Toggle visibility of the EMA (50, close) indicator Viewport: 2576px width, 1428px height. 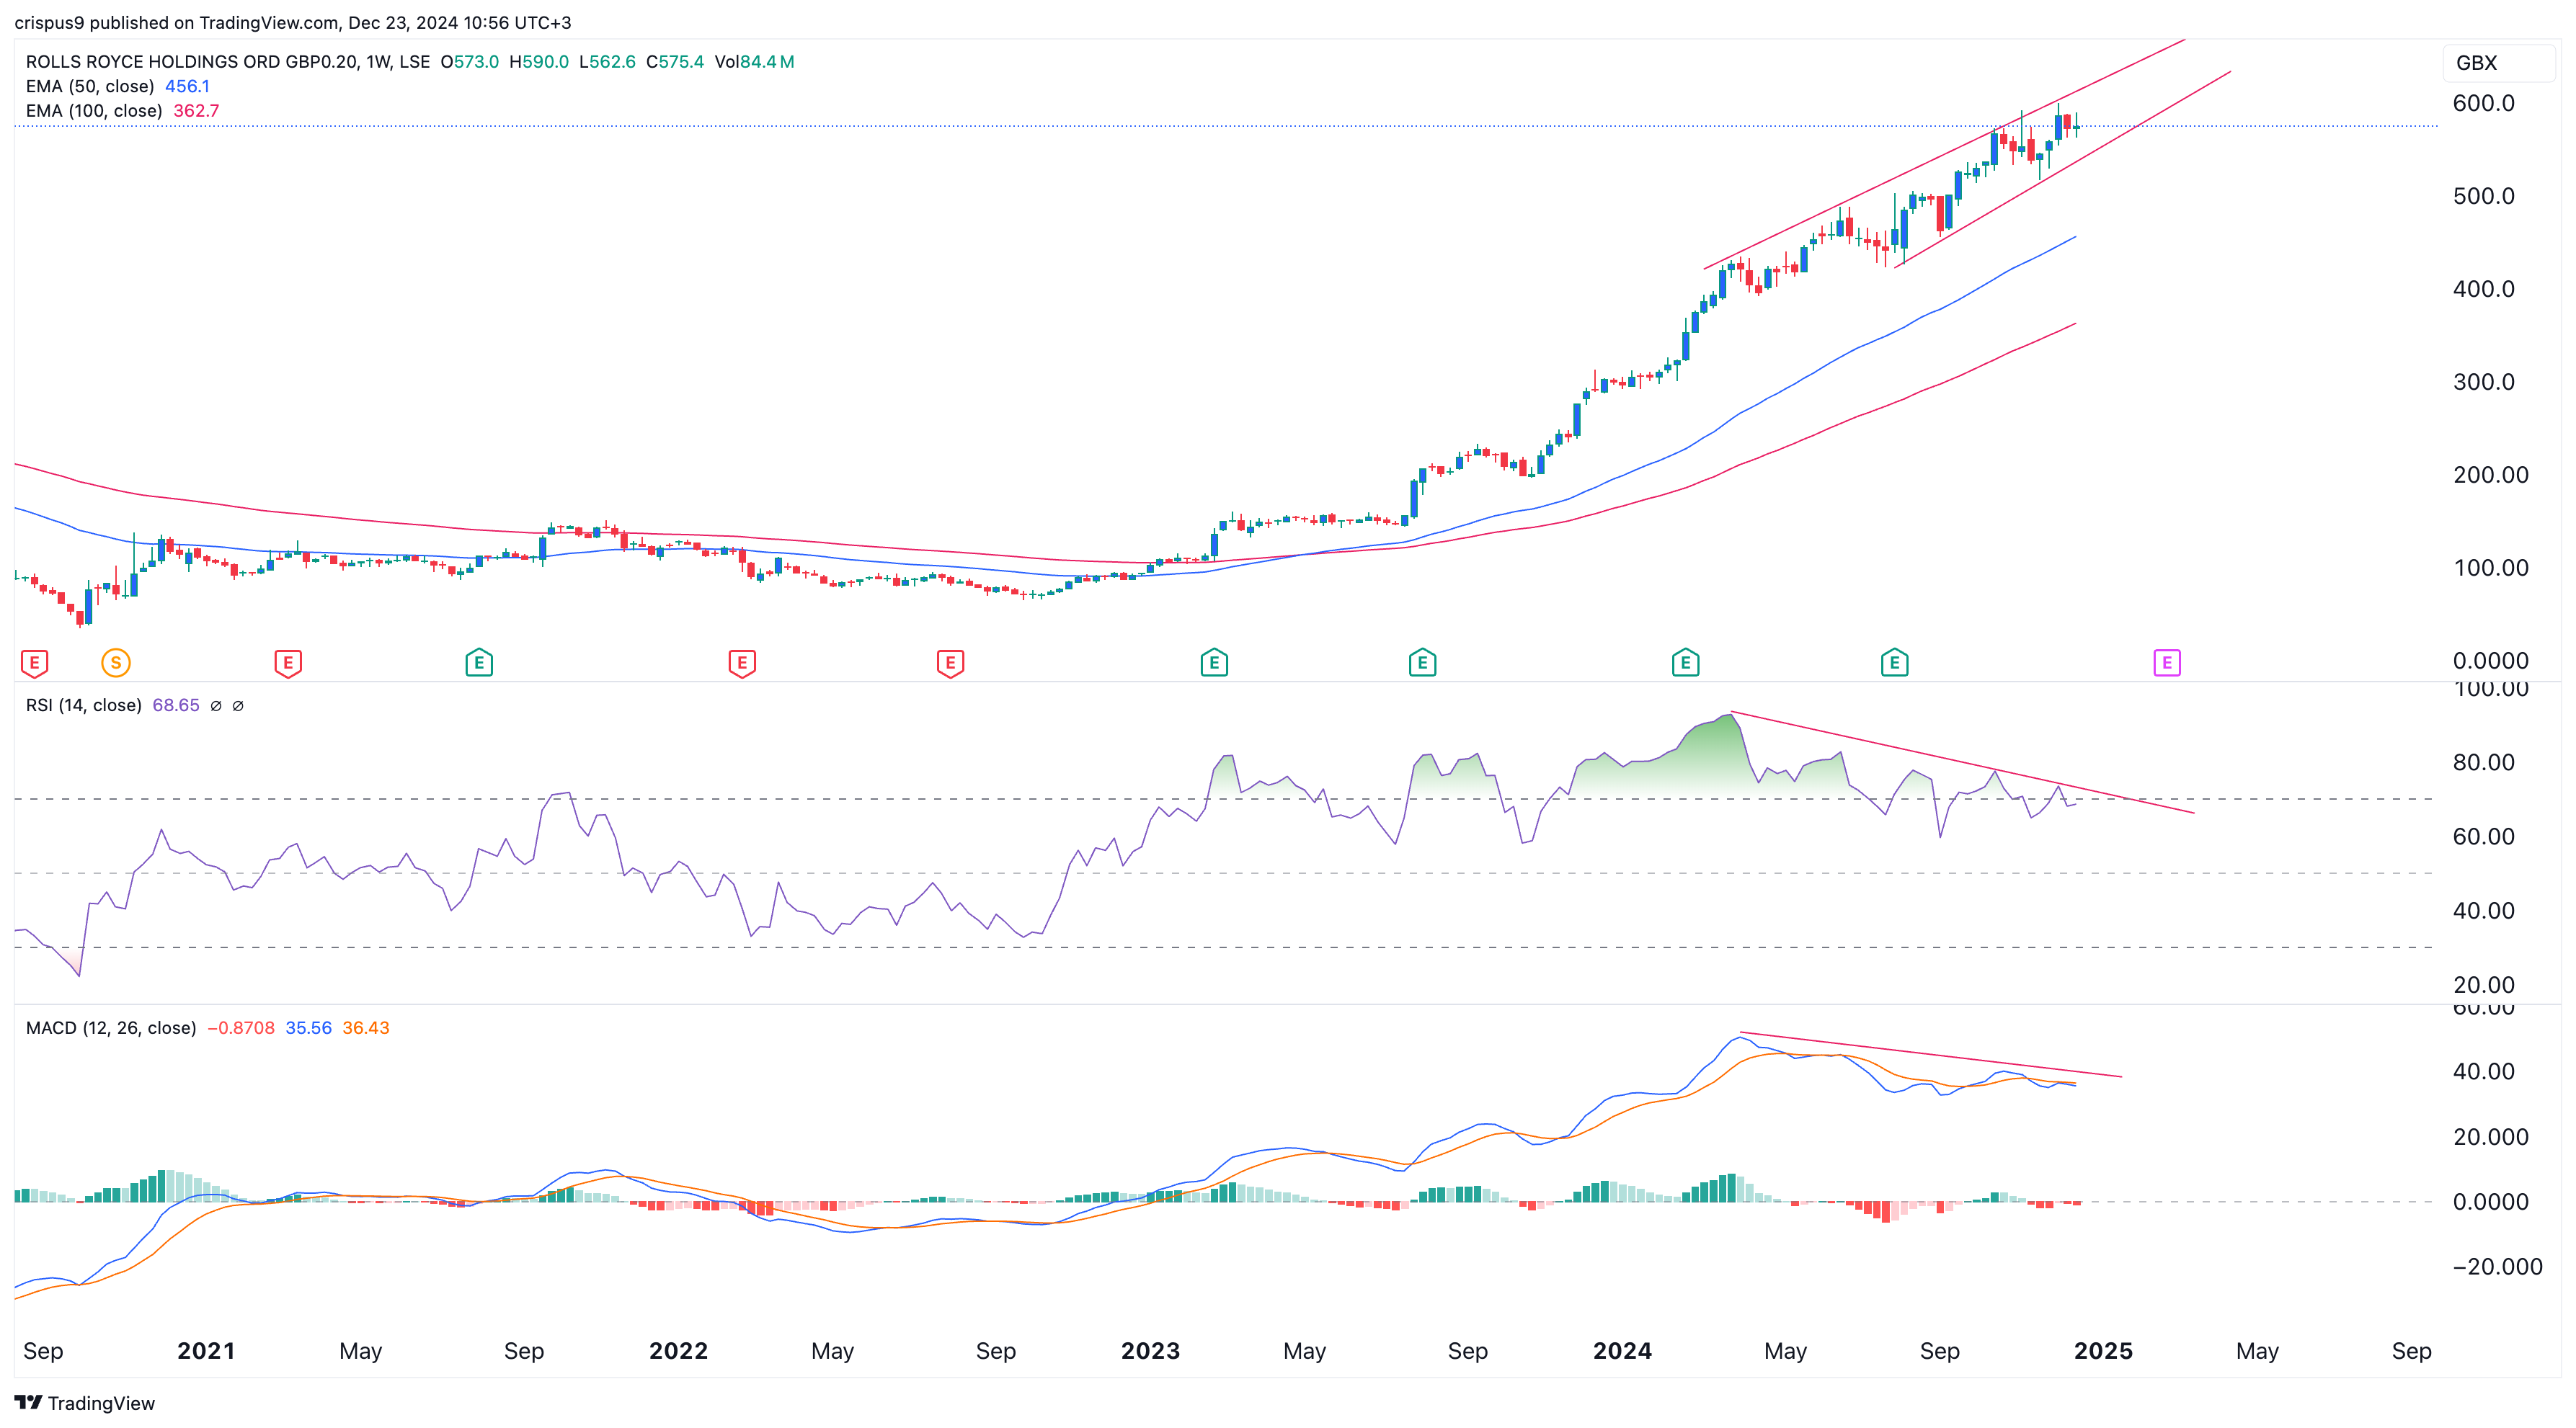click(x=90, y=86)
